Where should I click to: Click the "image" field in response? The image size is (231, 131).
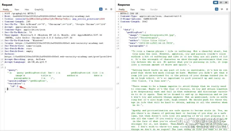152,35
